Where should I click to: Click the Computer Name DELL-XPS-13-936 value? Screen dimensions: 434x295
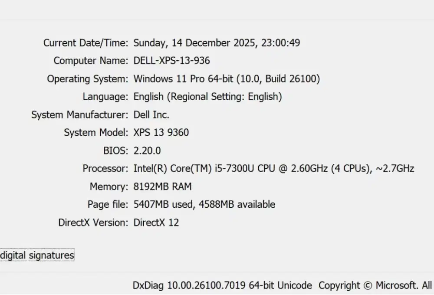coord(171,61)
